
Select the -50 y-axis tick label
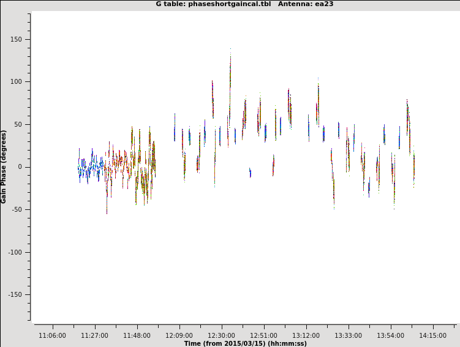coord(17,209)
